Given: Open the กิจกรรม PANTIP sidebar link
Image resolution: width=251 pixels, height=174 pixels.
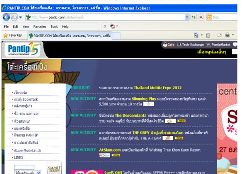Looking at the screenshot, I should (x=26, y=135).
